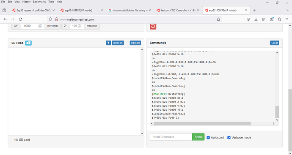Open Firefox downloads arrow icon

click(256, 19)
